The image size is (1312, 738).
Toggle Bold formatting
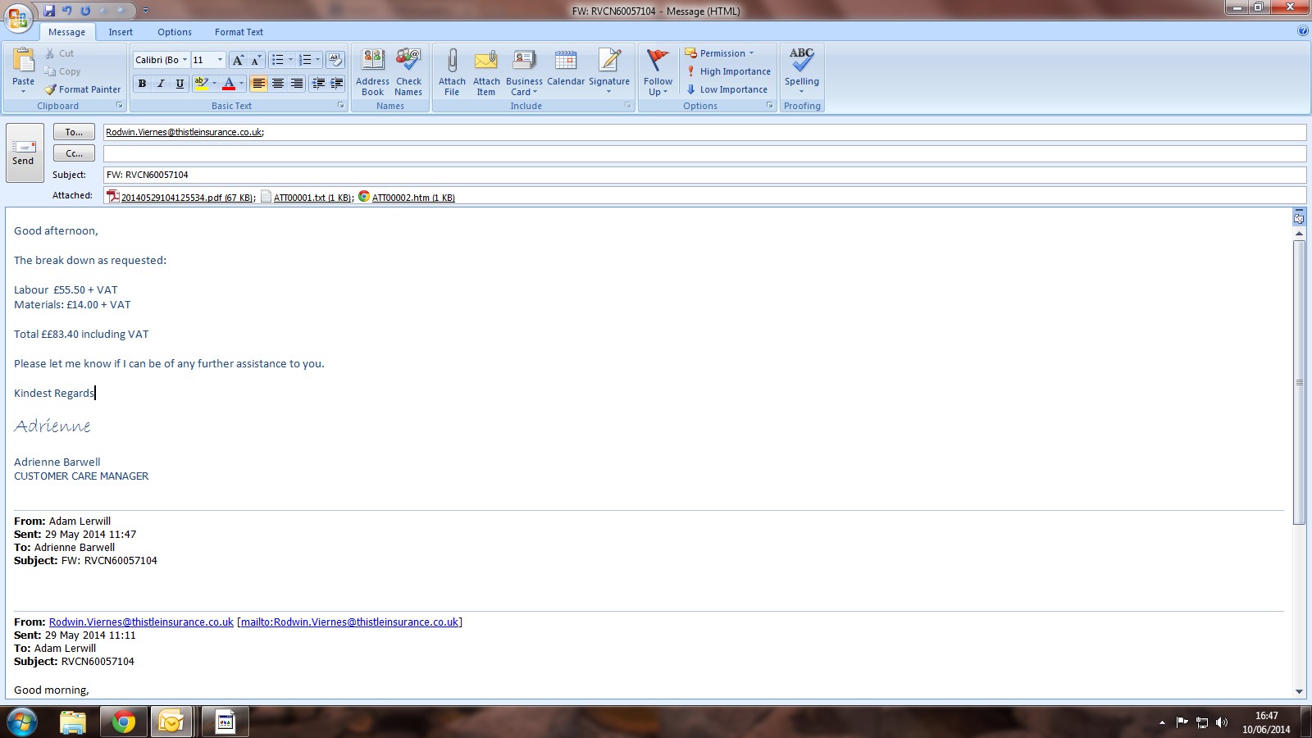[x=142, y=84]
